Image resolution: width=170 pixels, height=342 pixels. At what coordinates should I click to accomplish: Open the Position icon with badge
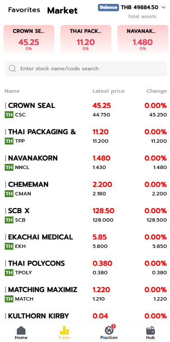109,330
